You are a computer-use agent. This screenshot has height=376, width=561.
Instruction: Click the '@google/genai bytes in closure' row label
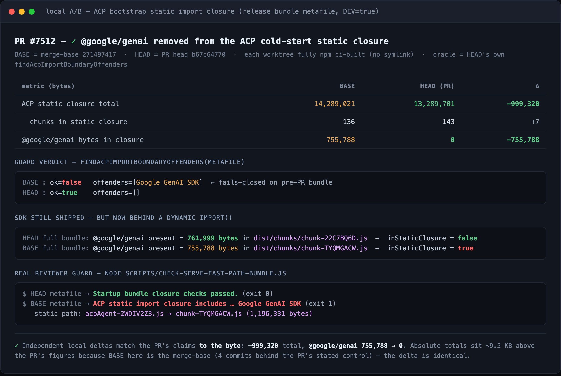point(83,140)
